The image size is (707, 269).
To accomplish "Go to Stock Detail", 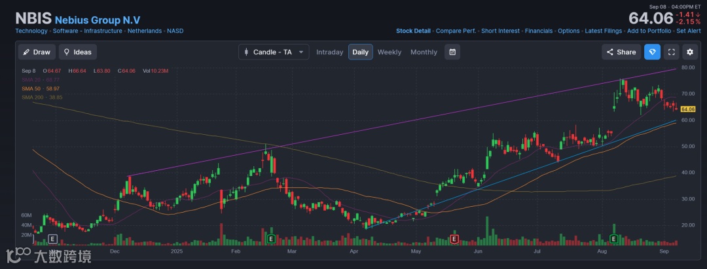I will coord(414,31).
